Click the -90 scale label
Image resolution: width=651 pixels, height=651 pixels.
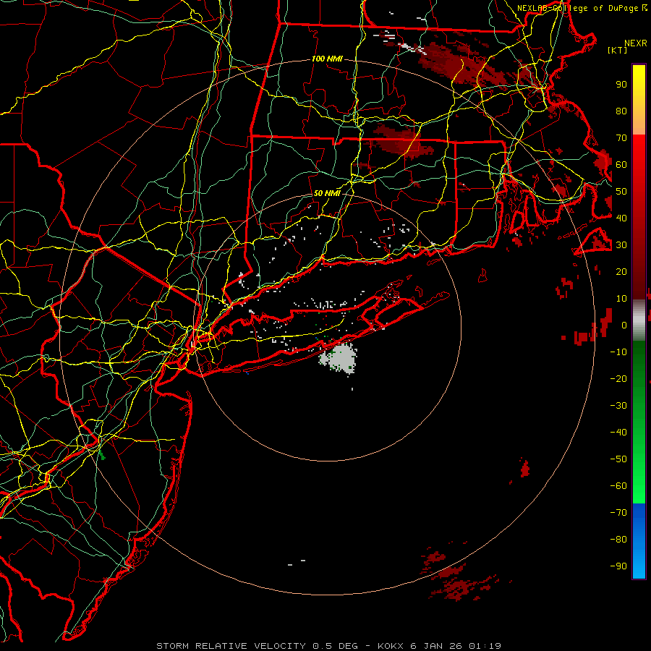pos(618,566)
